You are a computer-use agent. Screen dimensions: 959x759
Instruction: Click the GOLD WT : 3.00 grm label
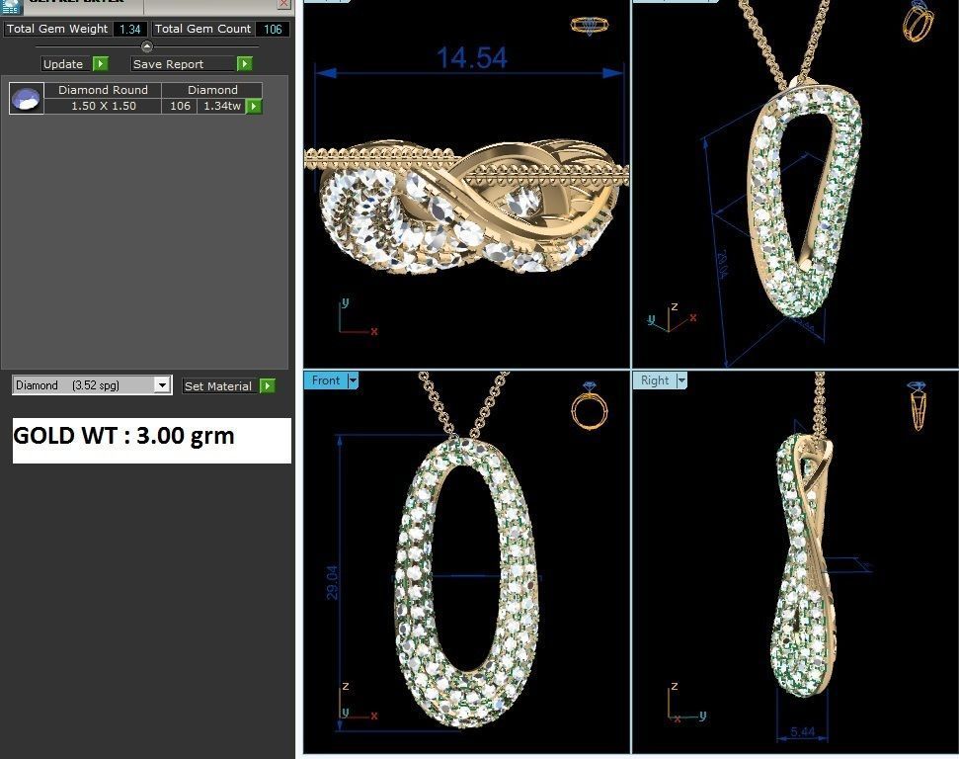point(124,436)
